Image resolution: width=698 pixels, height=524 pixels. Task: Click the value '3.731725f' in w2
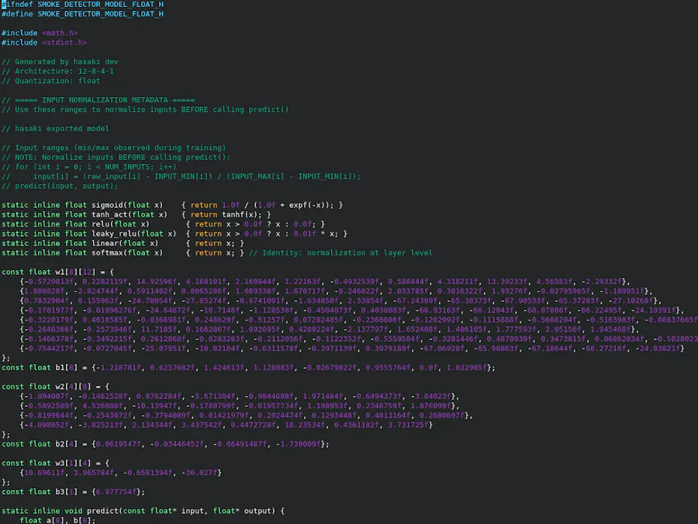pyautogui.click(x=408, y=425)
